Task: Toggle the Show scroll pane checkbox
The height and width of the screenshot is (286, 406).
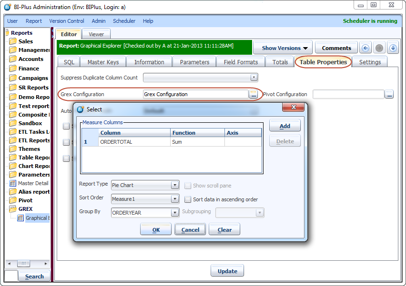Action: (188, 186)
